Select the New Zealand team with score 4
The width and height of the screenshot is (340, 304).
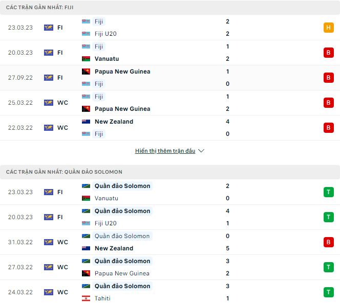coord(114,122)
